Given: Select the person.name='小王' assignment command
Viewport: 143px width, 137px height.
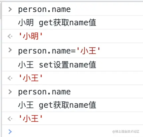Looking at the screenshot, I should pos(59,51).
